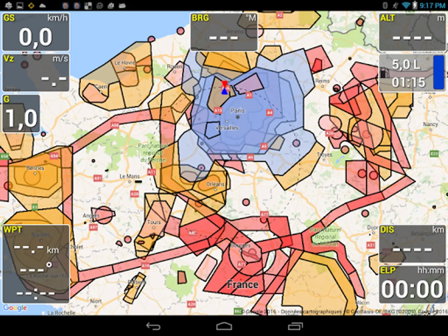
Task: Tap the Orléans city label
Action: (x=216, y=184)
